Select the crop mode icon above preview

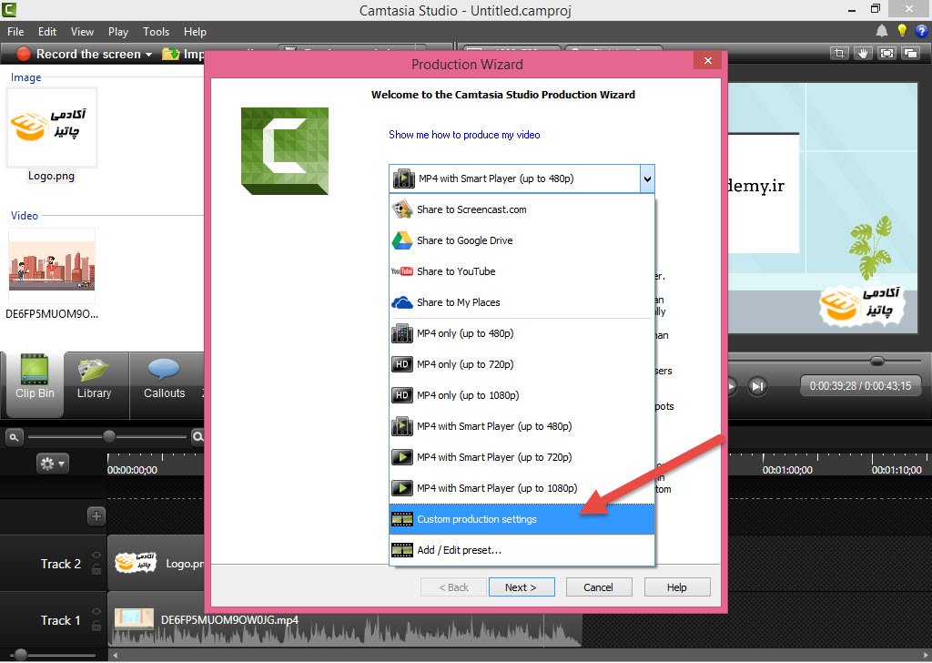(x=839, y=54)
